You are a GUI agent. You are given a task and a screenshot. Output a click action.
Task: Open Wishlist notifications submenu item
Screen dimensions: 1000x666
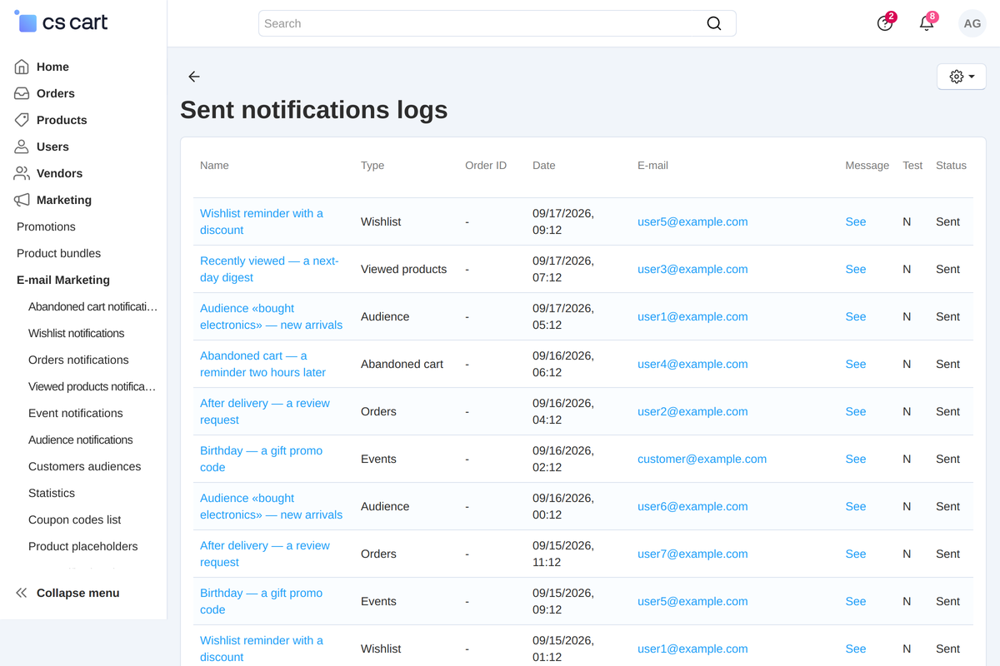click(76, 333)
